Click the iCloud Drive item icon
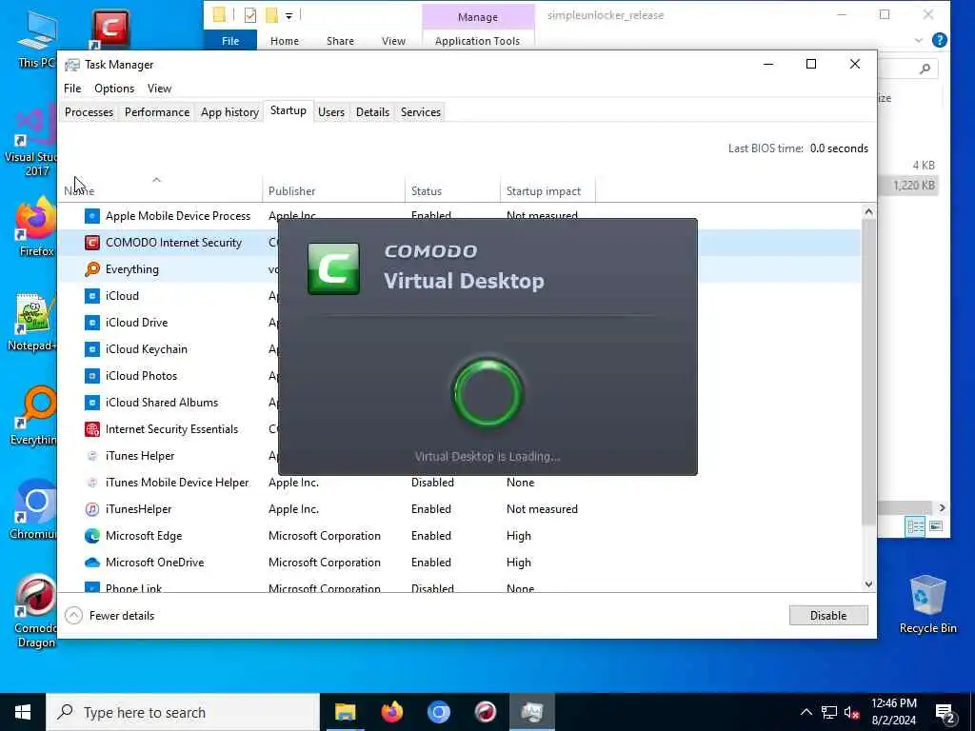This screenshot has height=731, width=975. [92, 323]
